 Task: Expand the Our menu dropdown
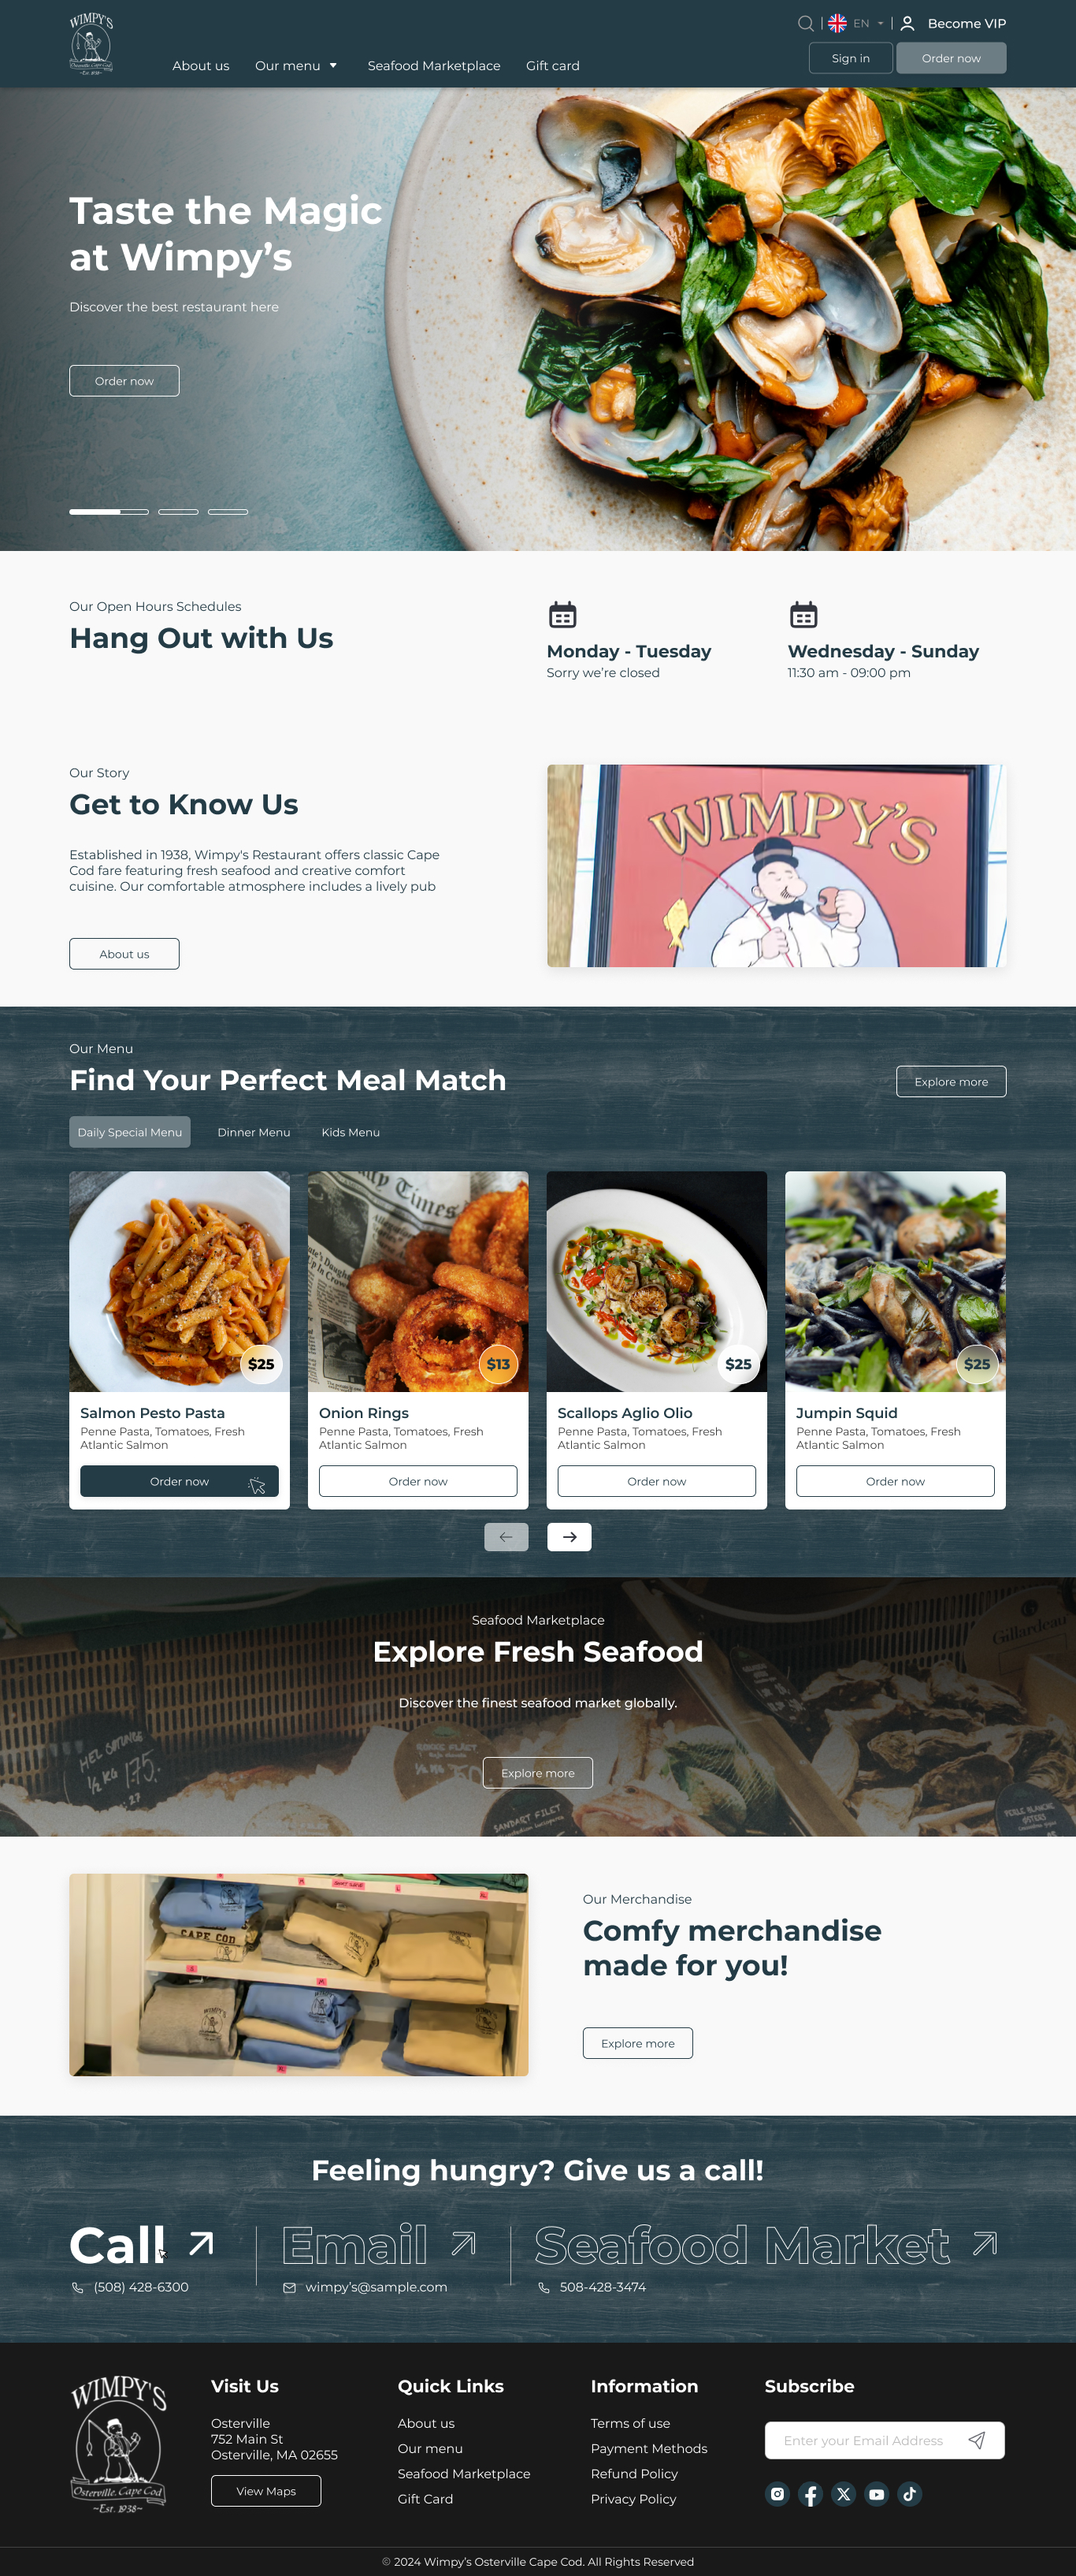coord(295,66)
